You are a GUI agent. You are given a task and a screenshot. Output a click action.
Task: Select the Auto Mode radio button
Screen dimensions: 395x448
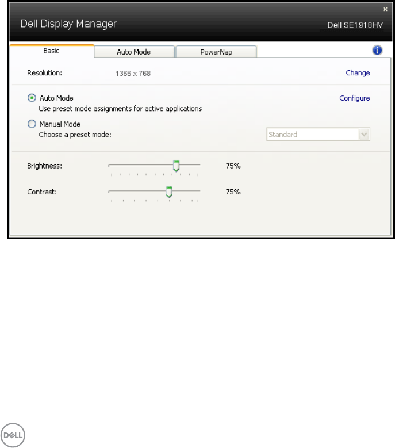[32, 98]
